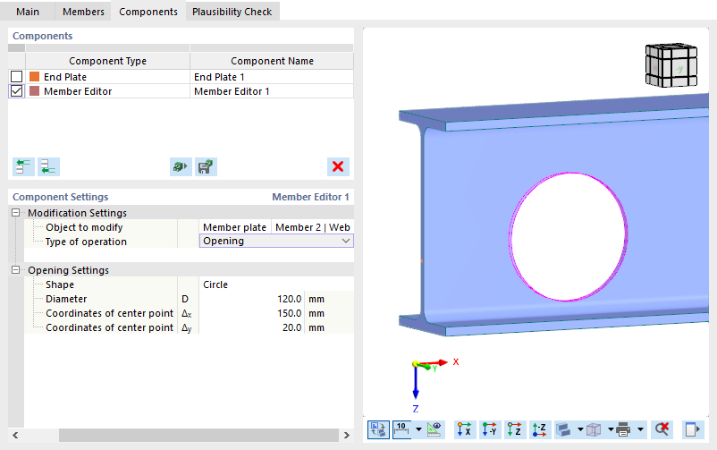This screenshot has width=717, height=450.
Task: Click the save component to library icon
Action: 206,166
